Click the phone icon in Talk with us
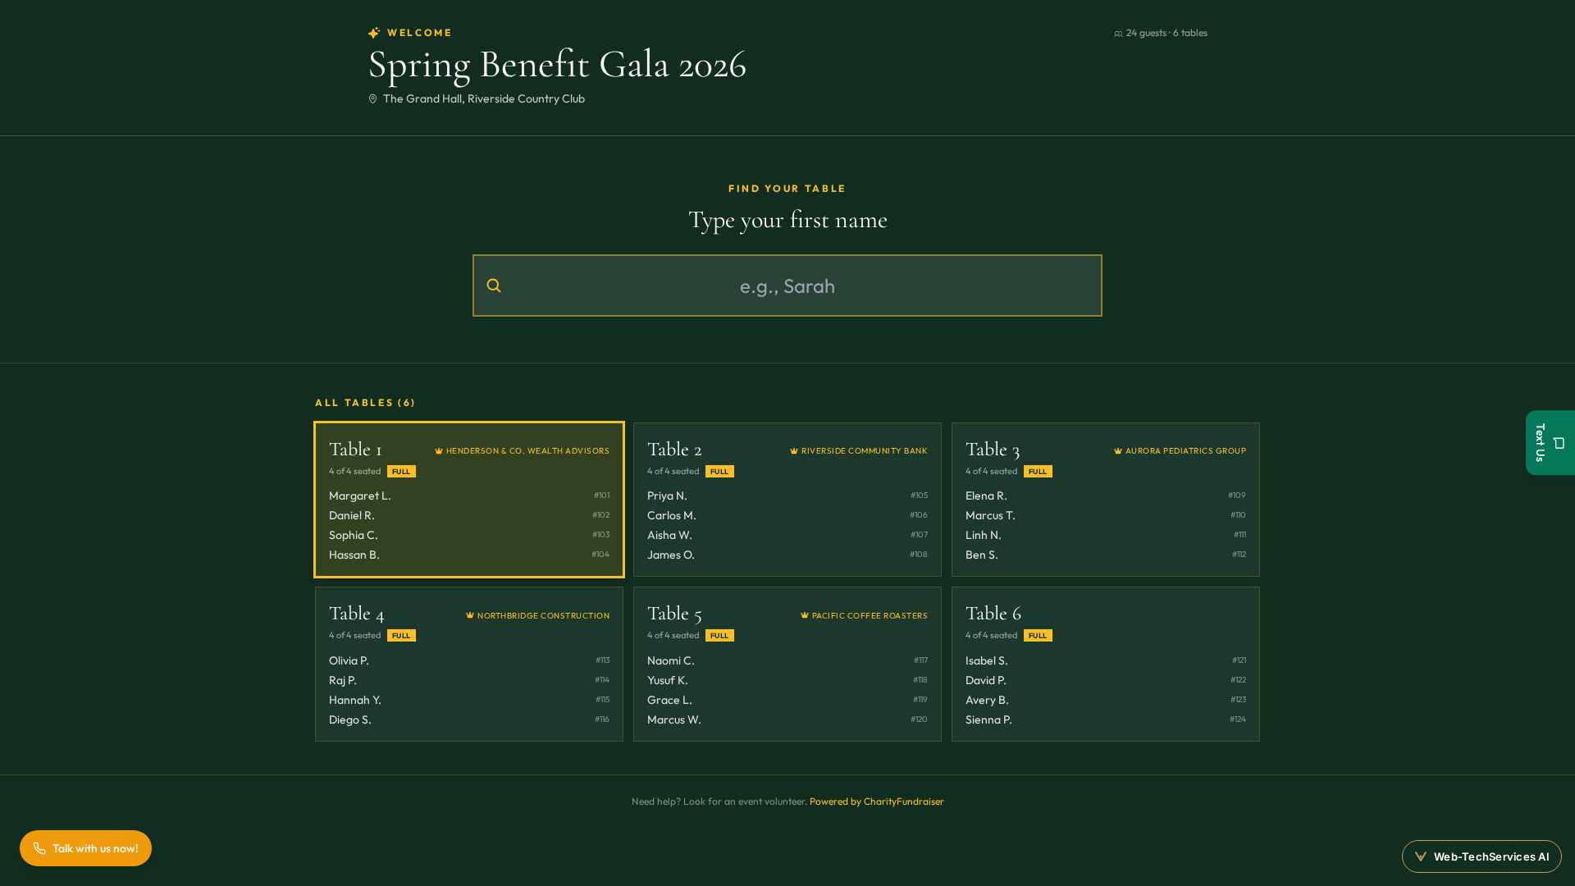 point(39,848)
